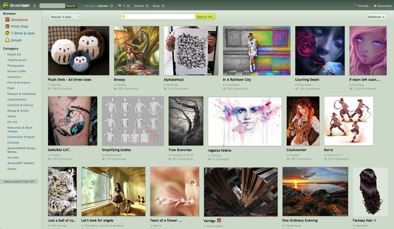The width and height of the screenshot is (394, 229).
Task: Click the print icon beside Vertigo title
Action: 219,220
